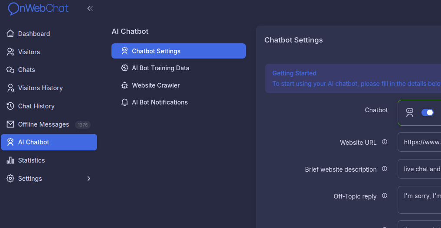Select AI Chatbot in the sidebar
The height and width of the screenshot is (228, 441).
49,142
